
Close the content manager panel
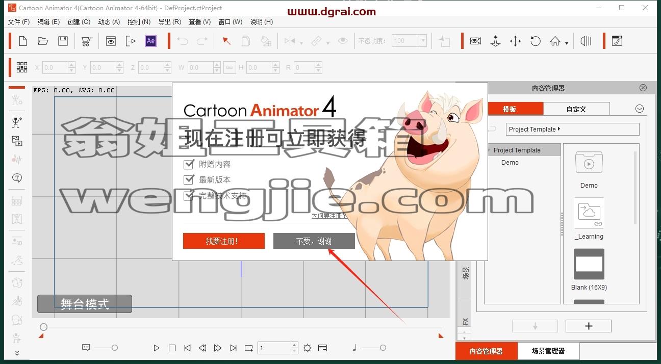(x=643, y=88)
